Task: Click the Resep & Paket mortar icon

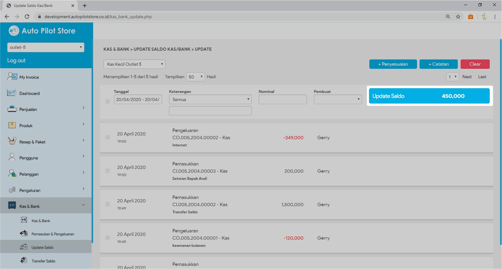Action: pos(12,141)
